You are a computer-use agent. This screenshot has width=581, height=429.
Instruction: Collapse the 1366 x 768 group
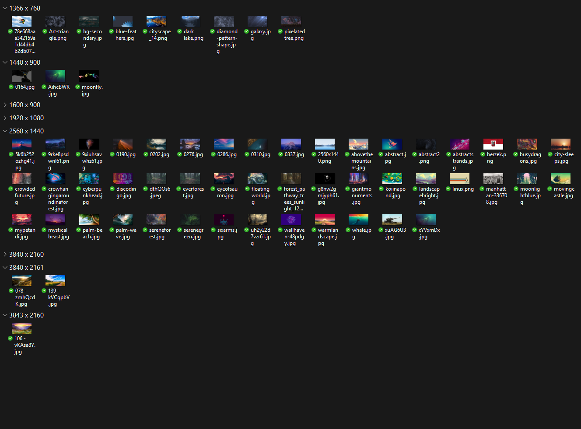pyautogui.click(x=5, y=8)
